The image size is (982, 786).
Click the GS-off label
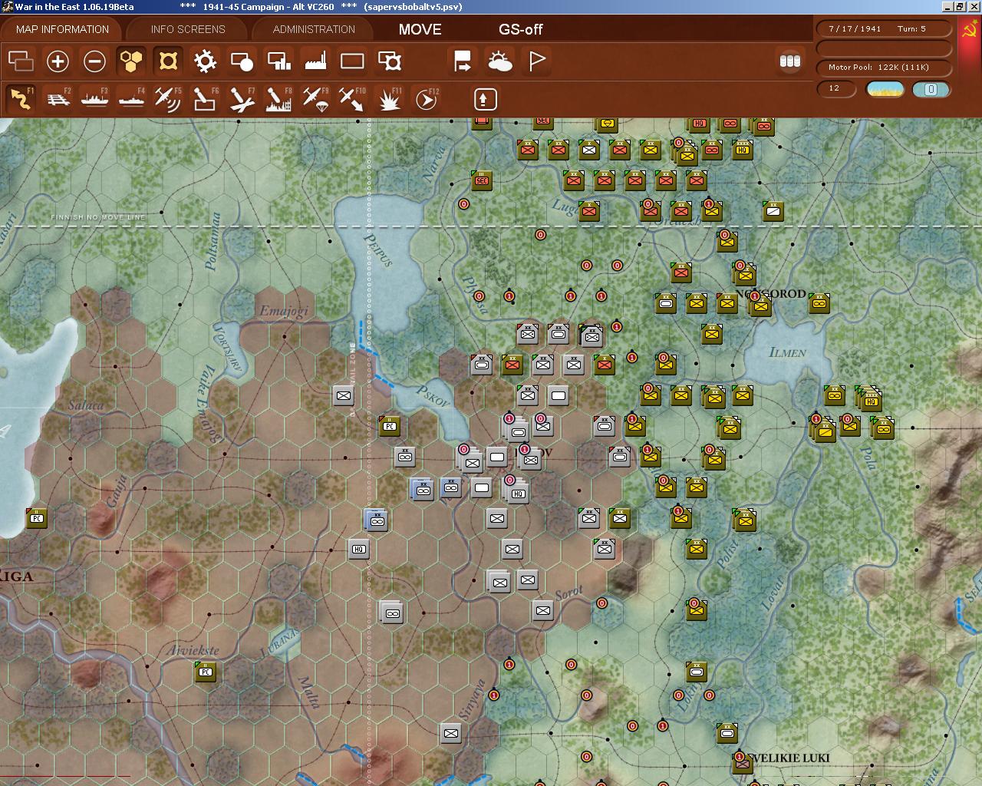point(520,29)
